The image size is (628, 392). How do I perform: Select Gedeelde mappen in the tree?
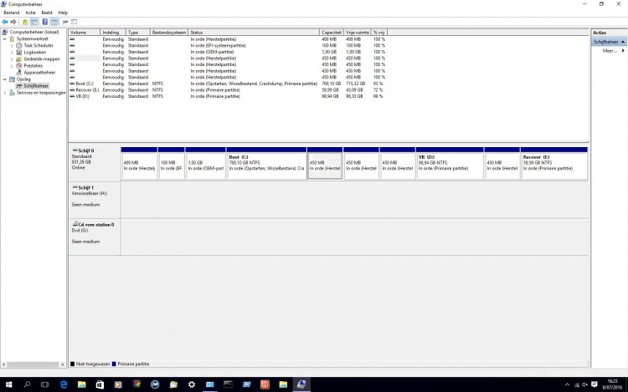[42, 59]
